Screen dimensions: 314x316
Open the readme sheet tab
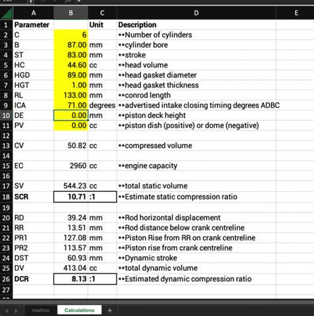pos(40,310)
